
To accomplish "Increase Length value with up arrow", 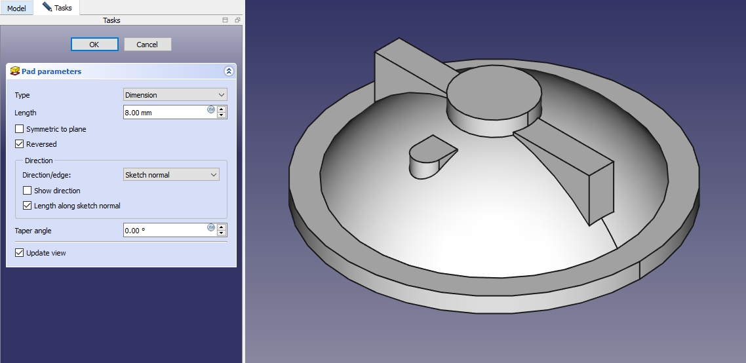I will point(222,109).
